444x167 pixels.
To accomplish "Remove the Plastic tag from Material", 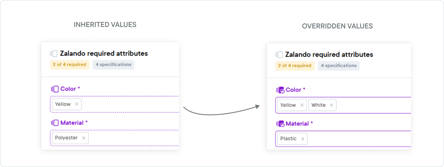I will pos(303,139).
